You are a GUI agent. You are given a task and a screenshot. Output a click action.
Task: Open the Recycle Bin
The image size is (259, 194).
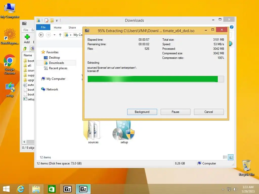[246, 168]
